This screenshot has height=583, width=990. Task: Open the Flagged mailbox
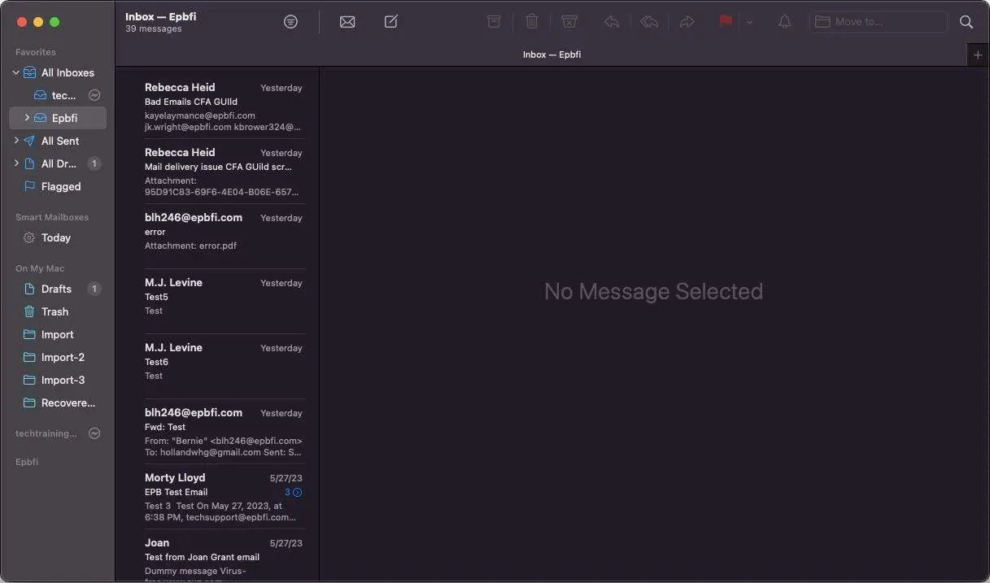point(61,186)
